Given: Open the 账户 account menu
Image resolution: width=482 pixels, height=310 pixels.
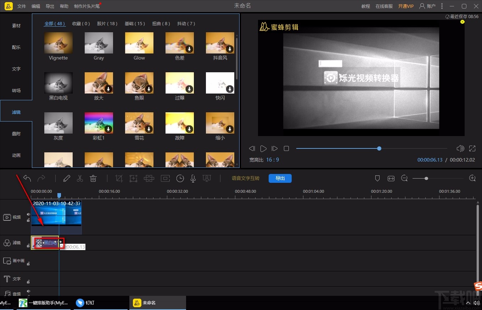Looking at the screenshot, I should (427, 6).
